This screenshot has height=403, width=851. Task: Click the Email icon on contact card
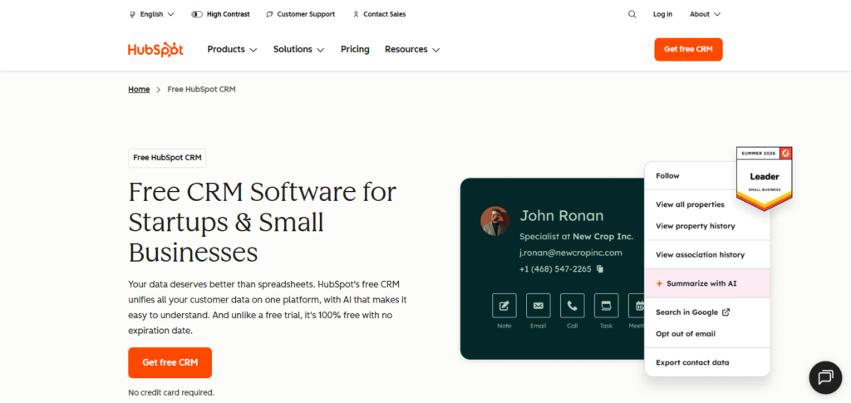coord(538,306)
